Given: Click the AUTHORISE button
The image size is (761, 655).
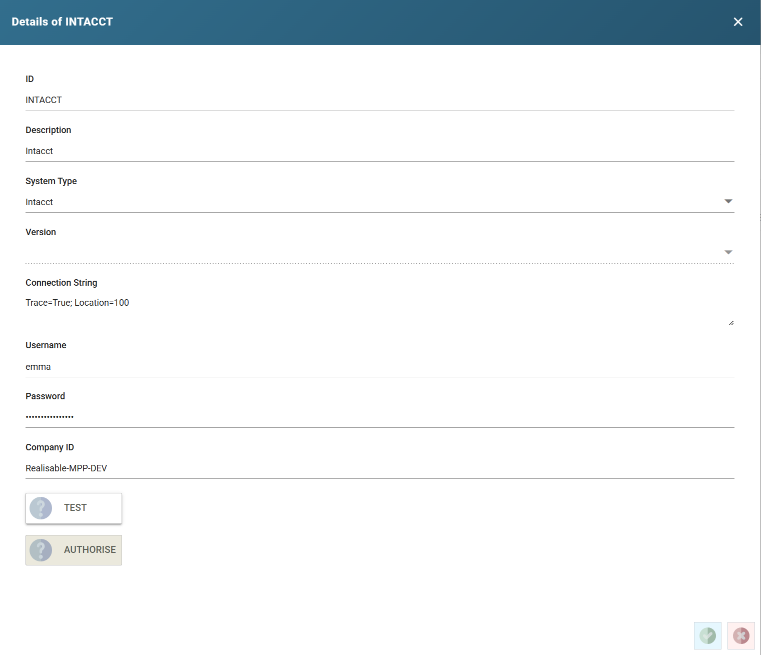Looking at the screenshot, I should click(74, 550).
